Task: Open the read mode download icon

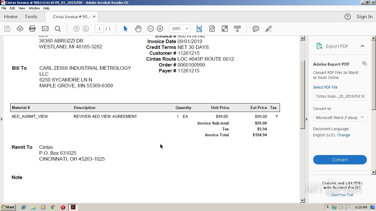Action: point(237,29)
